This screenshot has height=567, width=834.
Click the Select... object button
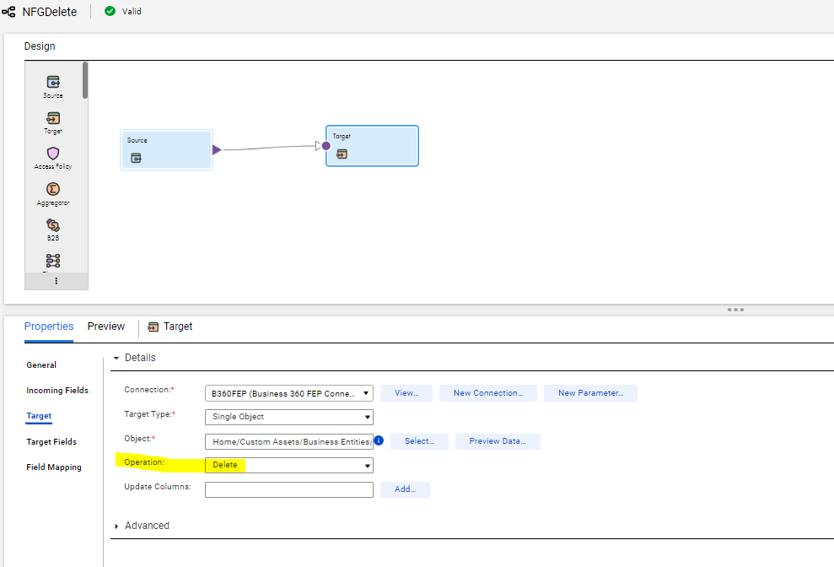[419, 441]
